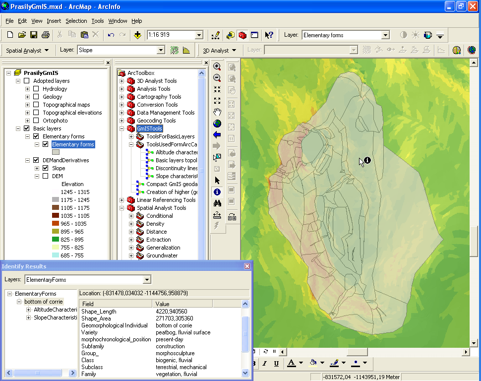Select the Pan hand tool
481x381 pixels.
pos(217,112)
